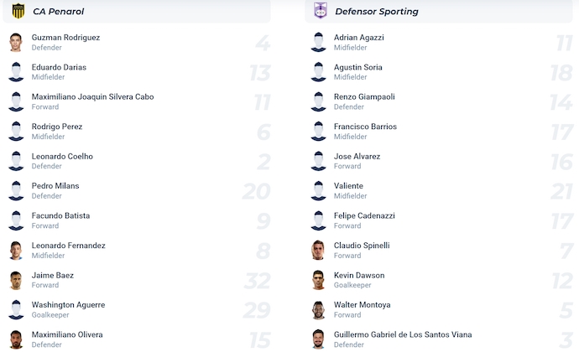Click Guillermo Gabriel de Los Santos Viana's photo
The image size is (579, 352).
pos(318,339)
